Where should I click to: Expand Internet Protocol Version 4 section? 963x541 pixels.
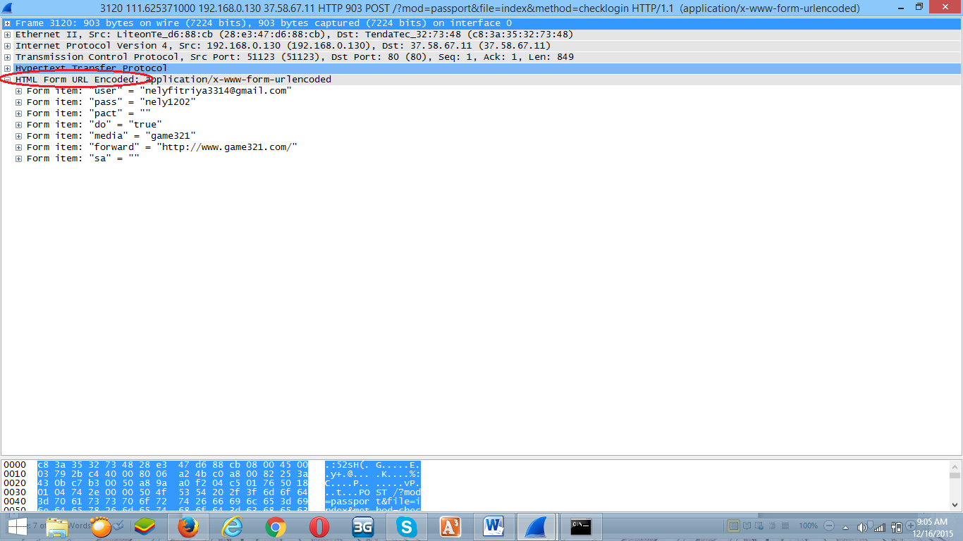[6, 46]
